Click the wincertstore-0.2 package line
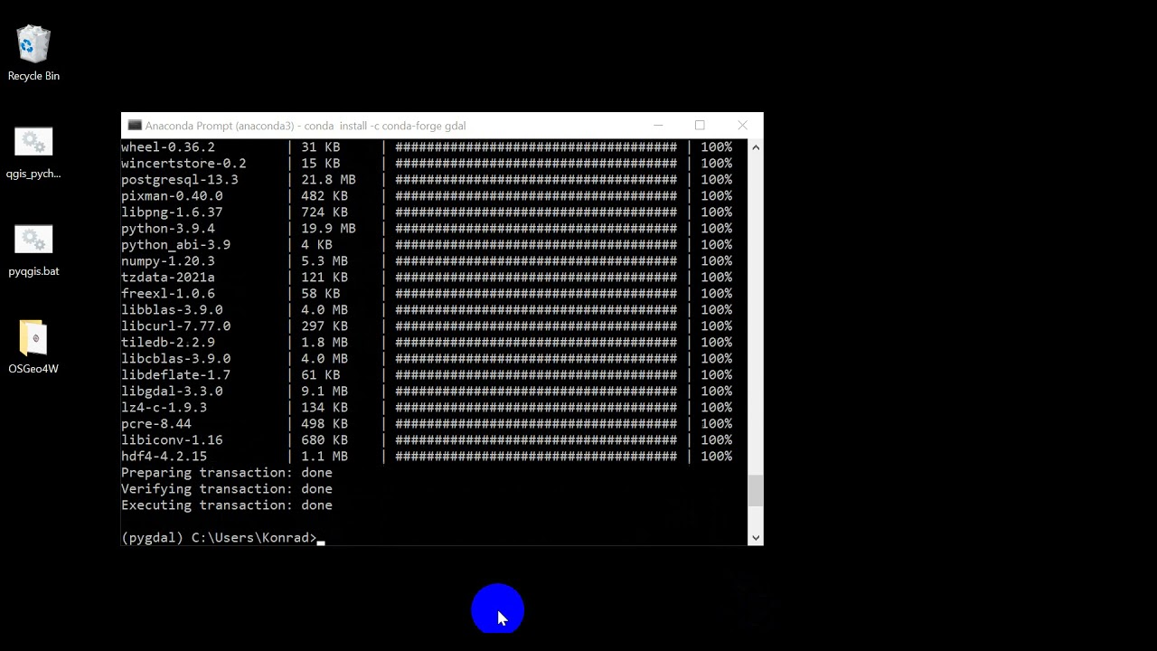Screen dimensions: 1157x651 [x=427, y=164]
